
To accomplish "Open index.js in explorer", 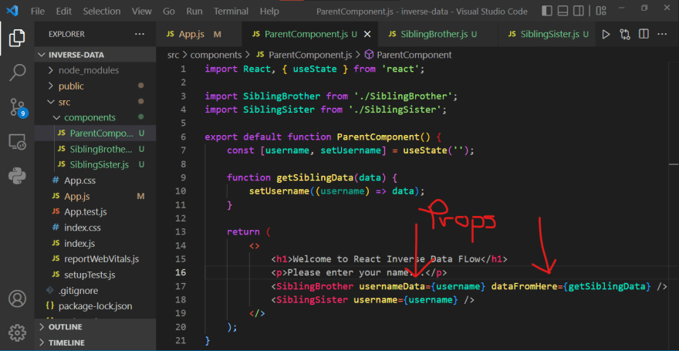I will pyautogui.click(x=95, y=243).
